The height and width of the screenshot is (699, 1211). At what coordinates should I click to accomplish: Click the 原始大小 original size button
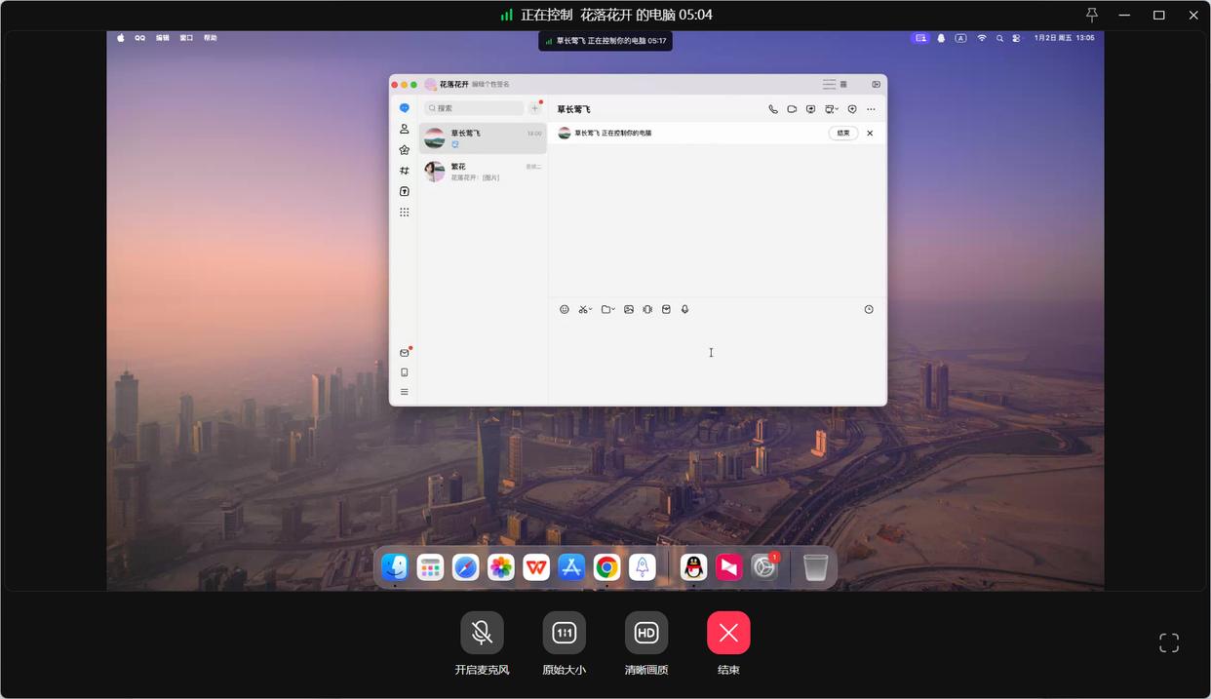pos(565,633)
